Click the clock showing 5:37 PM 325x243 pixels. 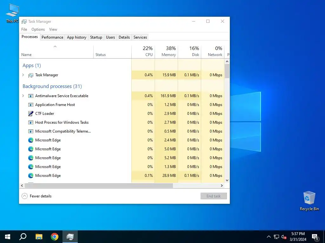298,234
